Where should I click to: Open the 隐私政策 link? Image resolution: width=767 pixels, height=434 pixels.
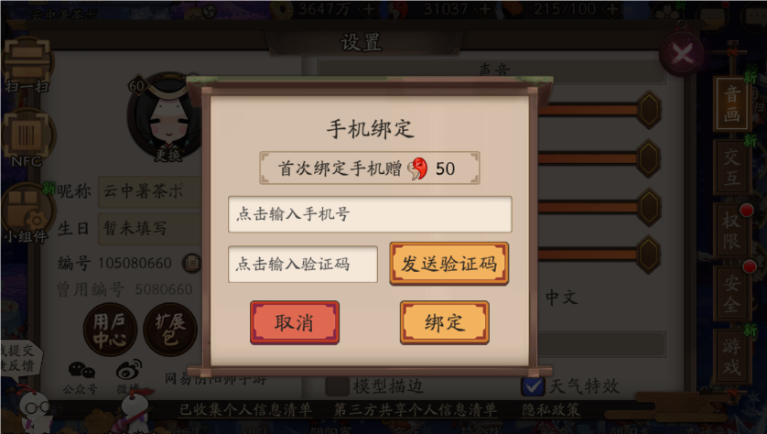(551, 409)
